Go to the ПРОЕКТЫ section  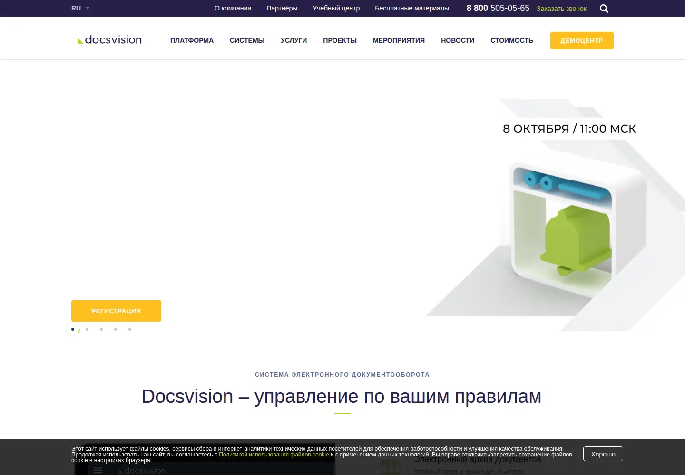pyautogui.click(x=340, y=40)
